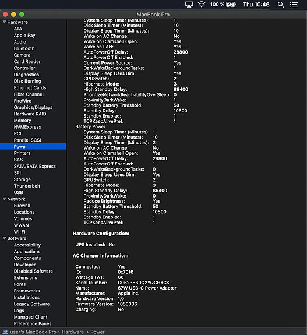Screen dimensions: 307x335
Task: Select Graphics/Displays in the sidebar
Action: tap(33, 107)
